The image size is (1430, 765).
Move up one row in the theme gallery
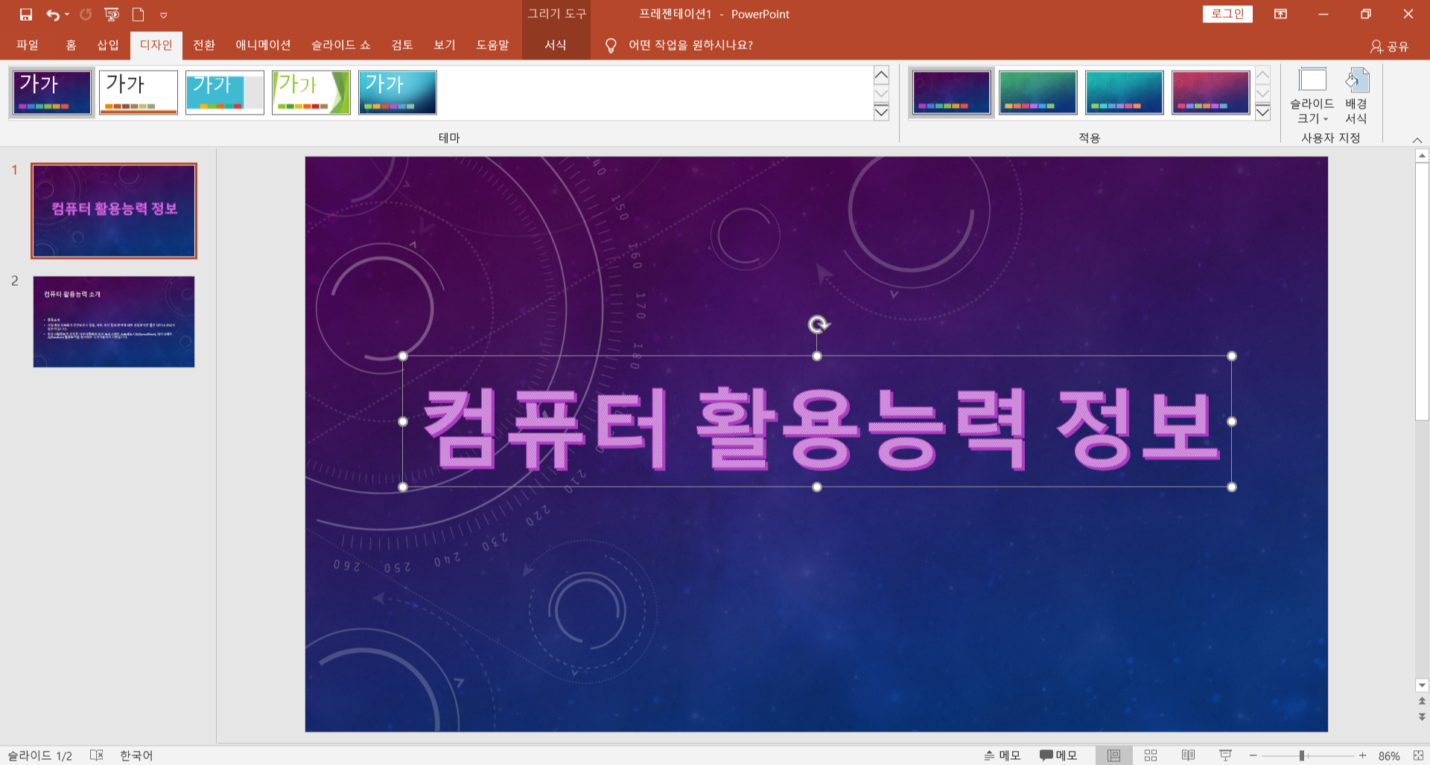881,75
